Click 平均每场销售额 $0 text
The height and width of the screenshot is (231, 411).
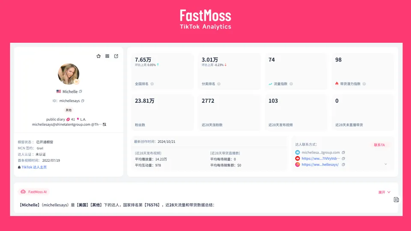pos(226,165)
